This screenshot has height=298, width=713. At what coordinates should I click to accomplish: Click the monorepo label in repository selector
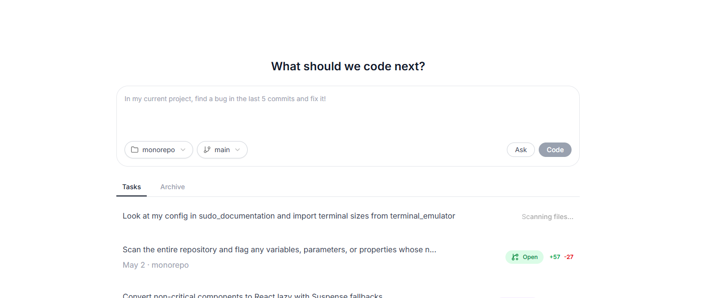(158, 150)
